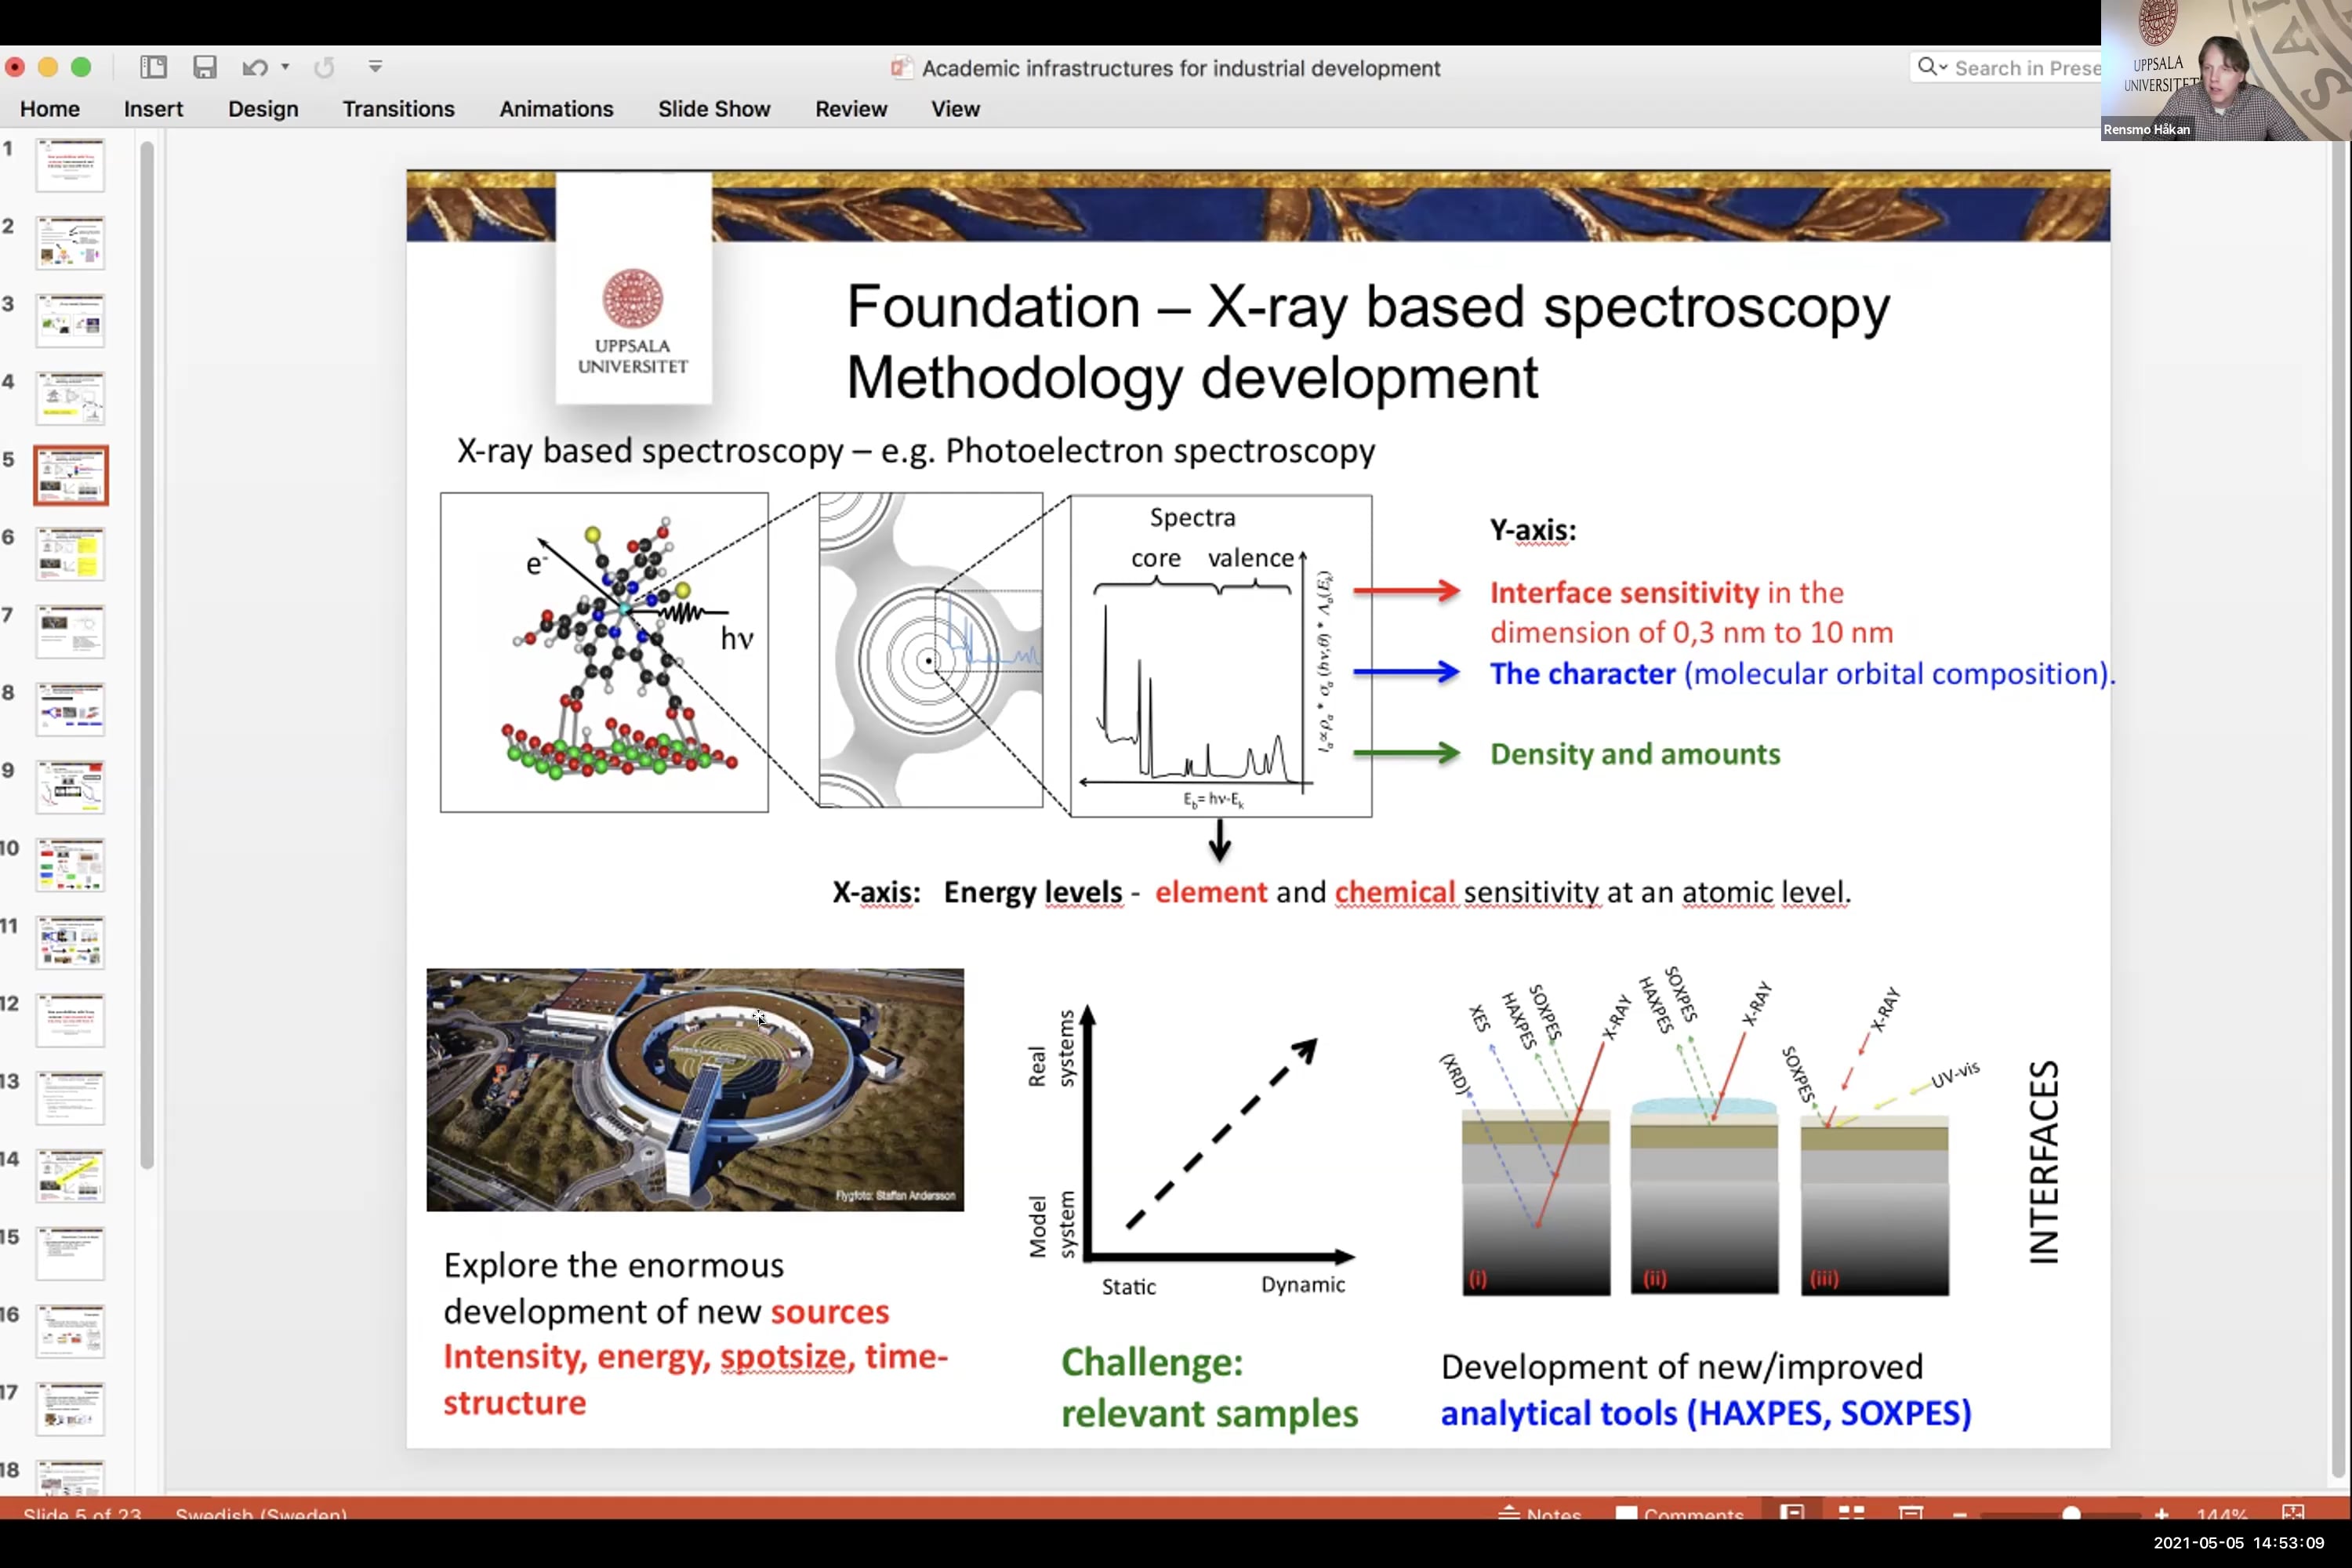Select slide 2 thumbnail
2352x1568 pixels.
click(x=70, y=243)
